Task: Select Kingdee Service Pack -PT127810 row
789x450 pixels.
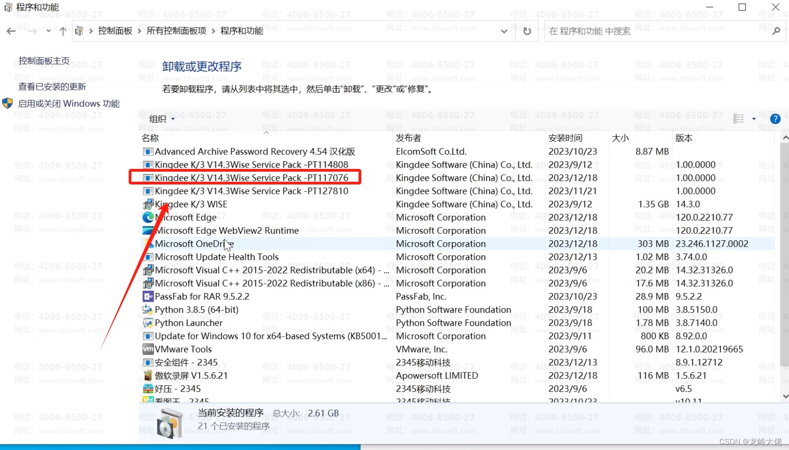Action: 457,191
